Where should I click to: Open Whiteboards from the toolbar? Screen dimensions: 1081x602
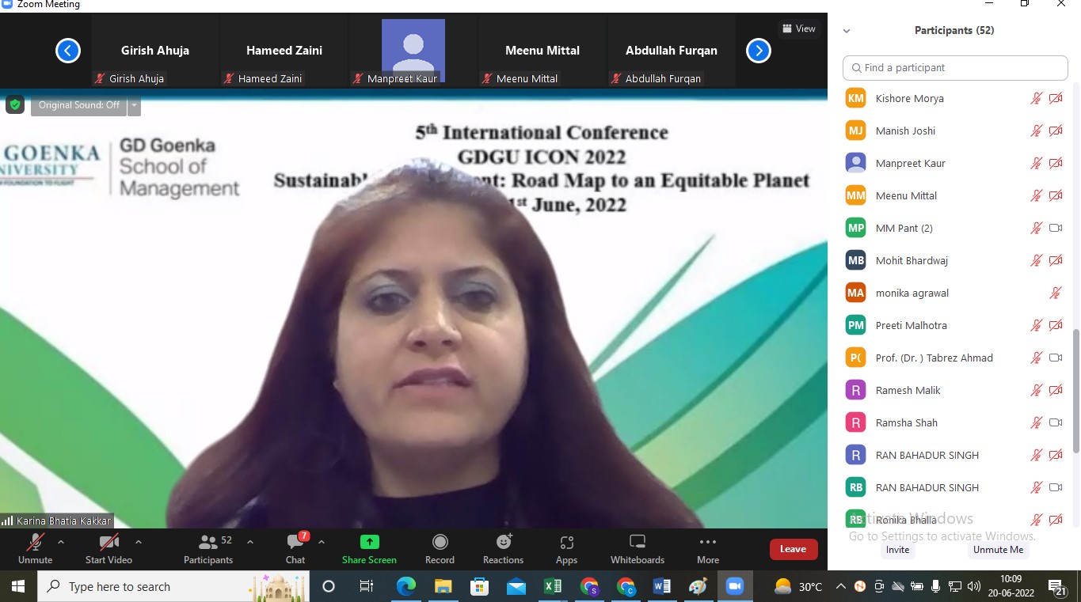[637, 548]
